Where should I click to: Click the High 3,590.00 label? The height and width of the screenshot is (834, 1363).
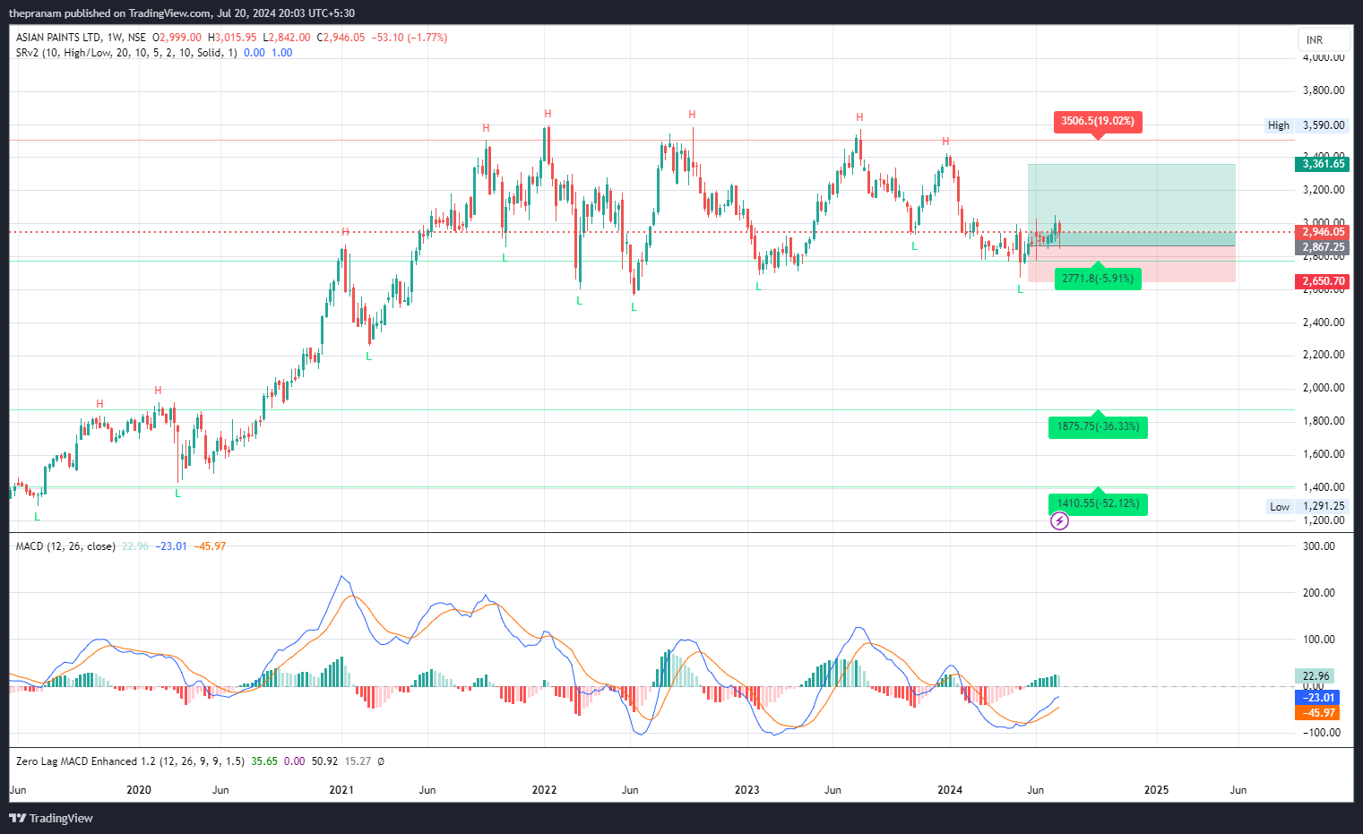pos(1306,125)
